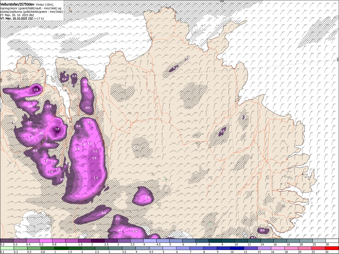
Task: Pick white upper swatch after the 30 label
Action: (332, 241)
